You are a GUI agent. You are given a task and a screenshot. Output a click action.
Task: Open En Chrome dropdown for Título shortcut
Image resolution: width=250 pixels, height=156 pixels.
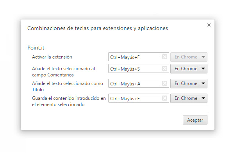[189, 83]
